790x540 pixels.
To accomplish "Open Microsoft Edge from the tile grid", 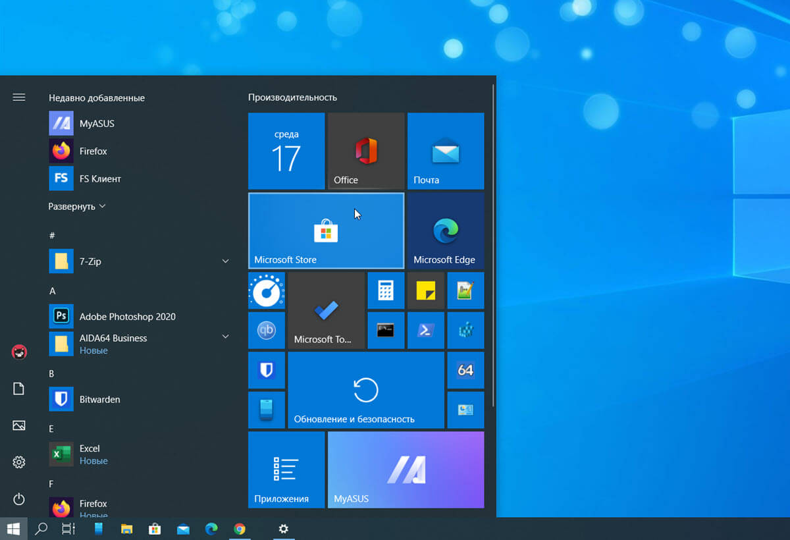I will pyautogui.click(x=446, y=230).
